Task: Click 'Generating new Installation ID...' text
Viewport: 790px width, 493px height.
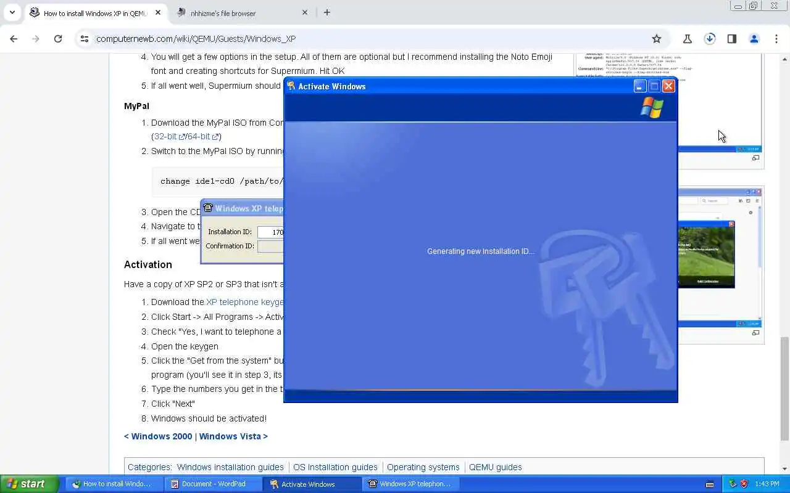Action: coord(481,251)
